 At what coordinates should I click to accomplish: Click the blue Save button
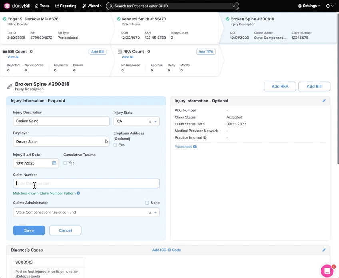(x=29, y=230)
